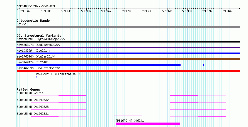Screen dimensions: 248x127
Task: Select the magenta RPS16P5 gene bar
Action: coord(148,124)
